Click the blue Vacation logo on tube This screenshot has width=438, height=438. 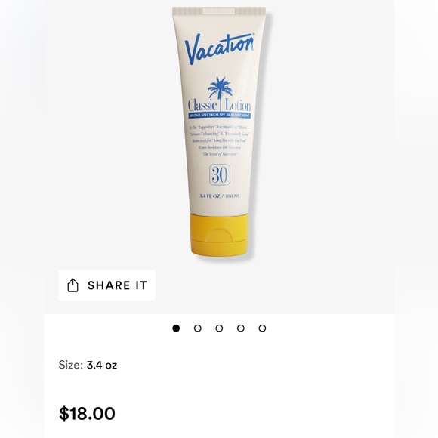(219, 48)
